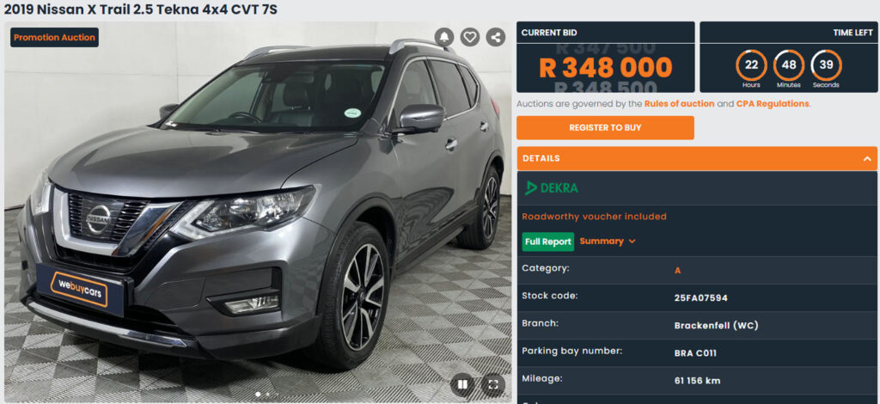Open the Rules of auction link
The image size is (880, 404).
point(679,104)
